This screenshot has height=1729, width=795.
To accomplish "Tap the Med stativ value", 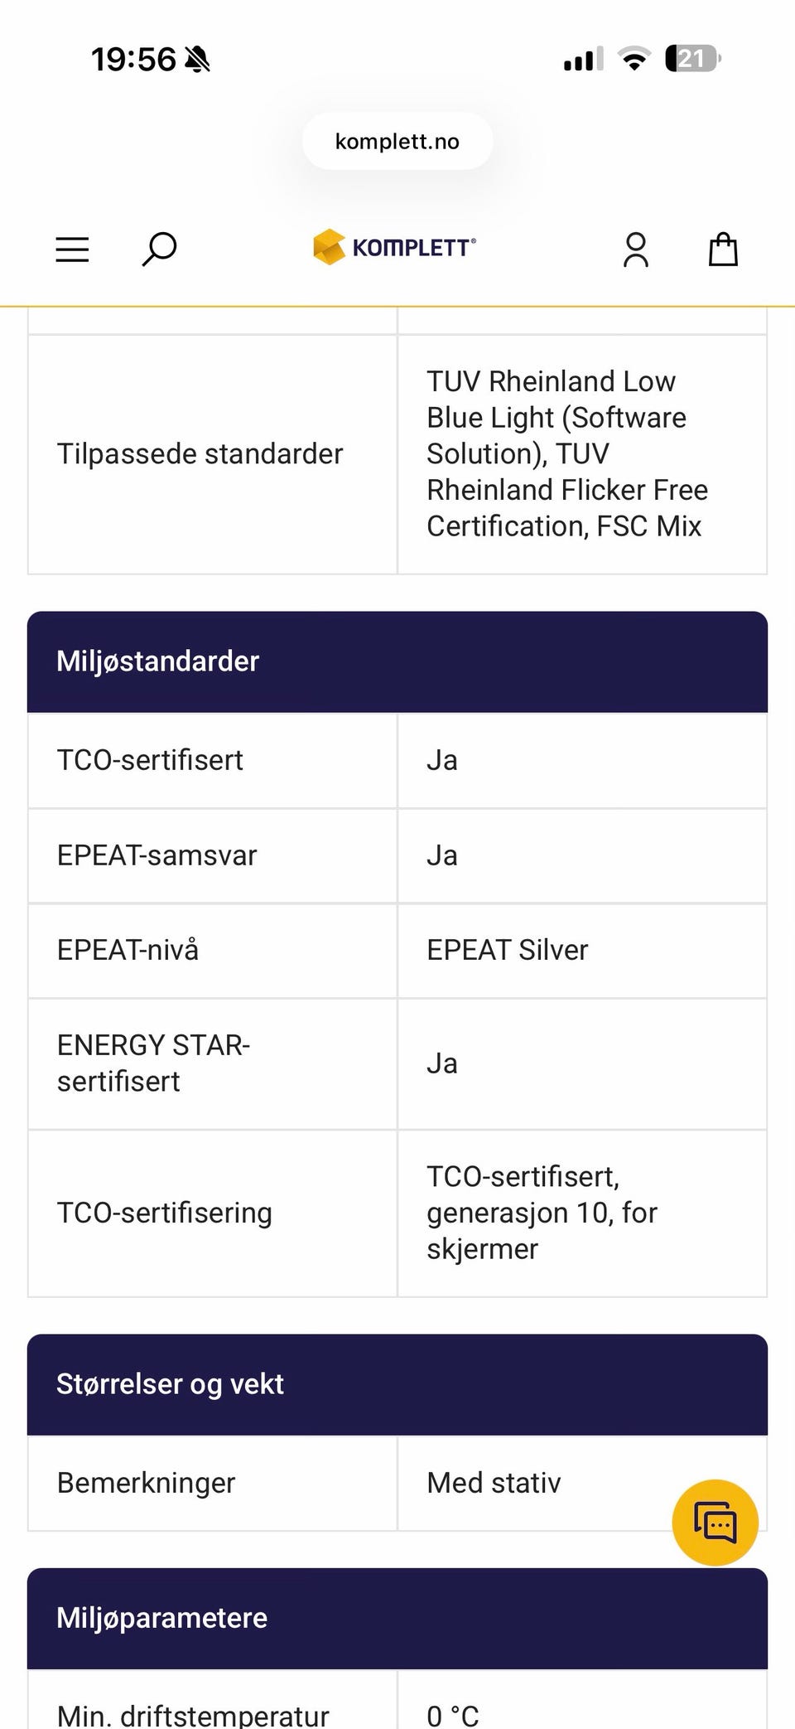I will pos(494,1483).
